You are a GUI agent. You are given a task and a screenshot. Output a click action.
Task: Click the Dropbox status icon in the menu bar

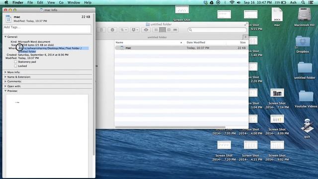click(205, 2)
